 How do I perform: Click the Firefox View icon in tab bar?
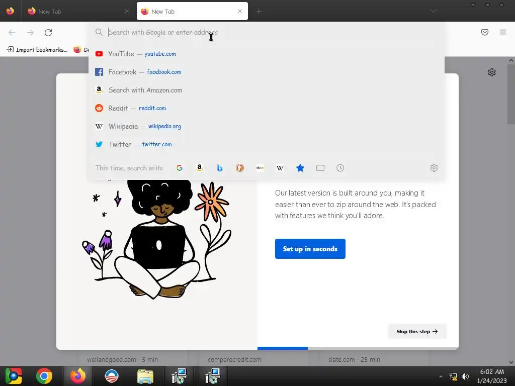[x=10, y=11]
